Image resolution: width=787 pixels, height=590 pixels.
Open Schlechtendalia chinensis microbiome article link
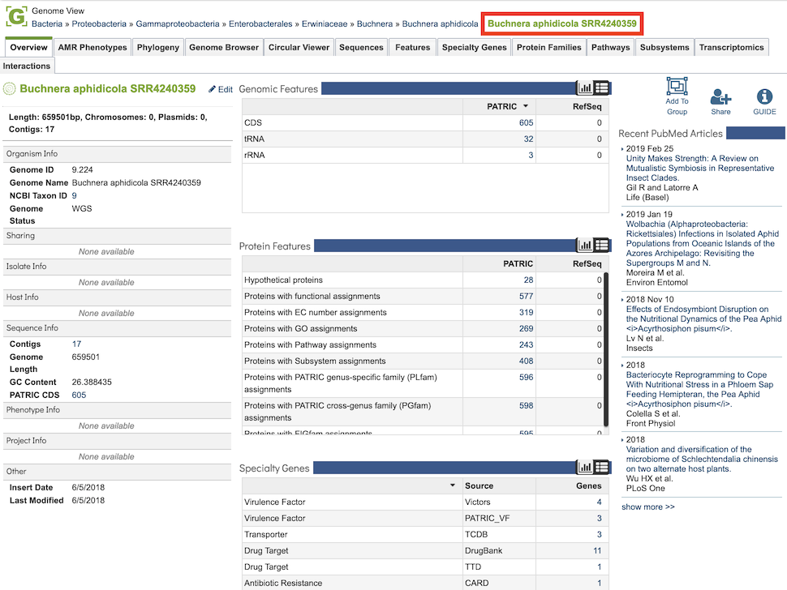702,460
